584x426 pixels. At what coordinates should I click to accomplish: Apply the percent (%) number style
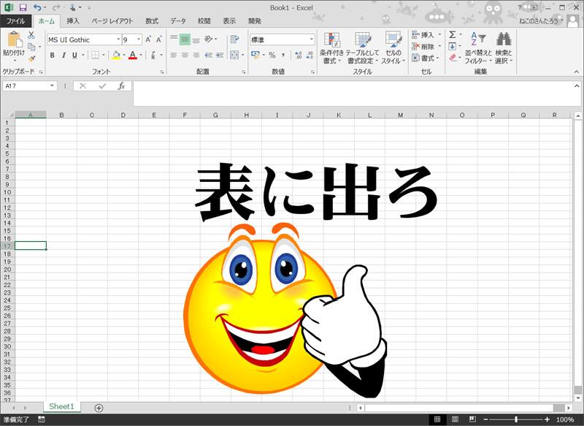(273, 54)
